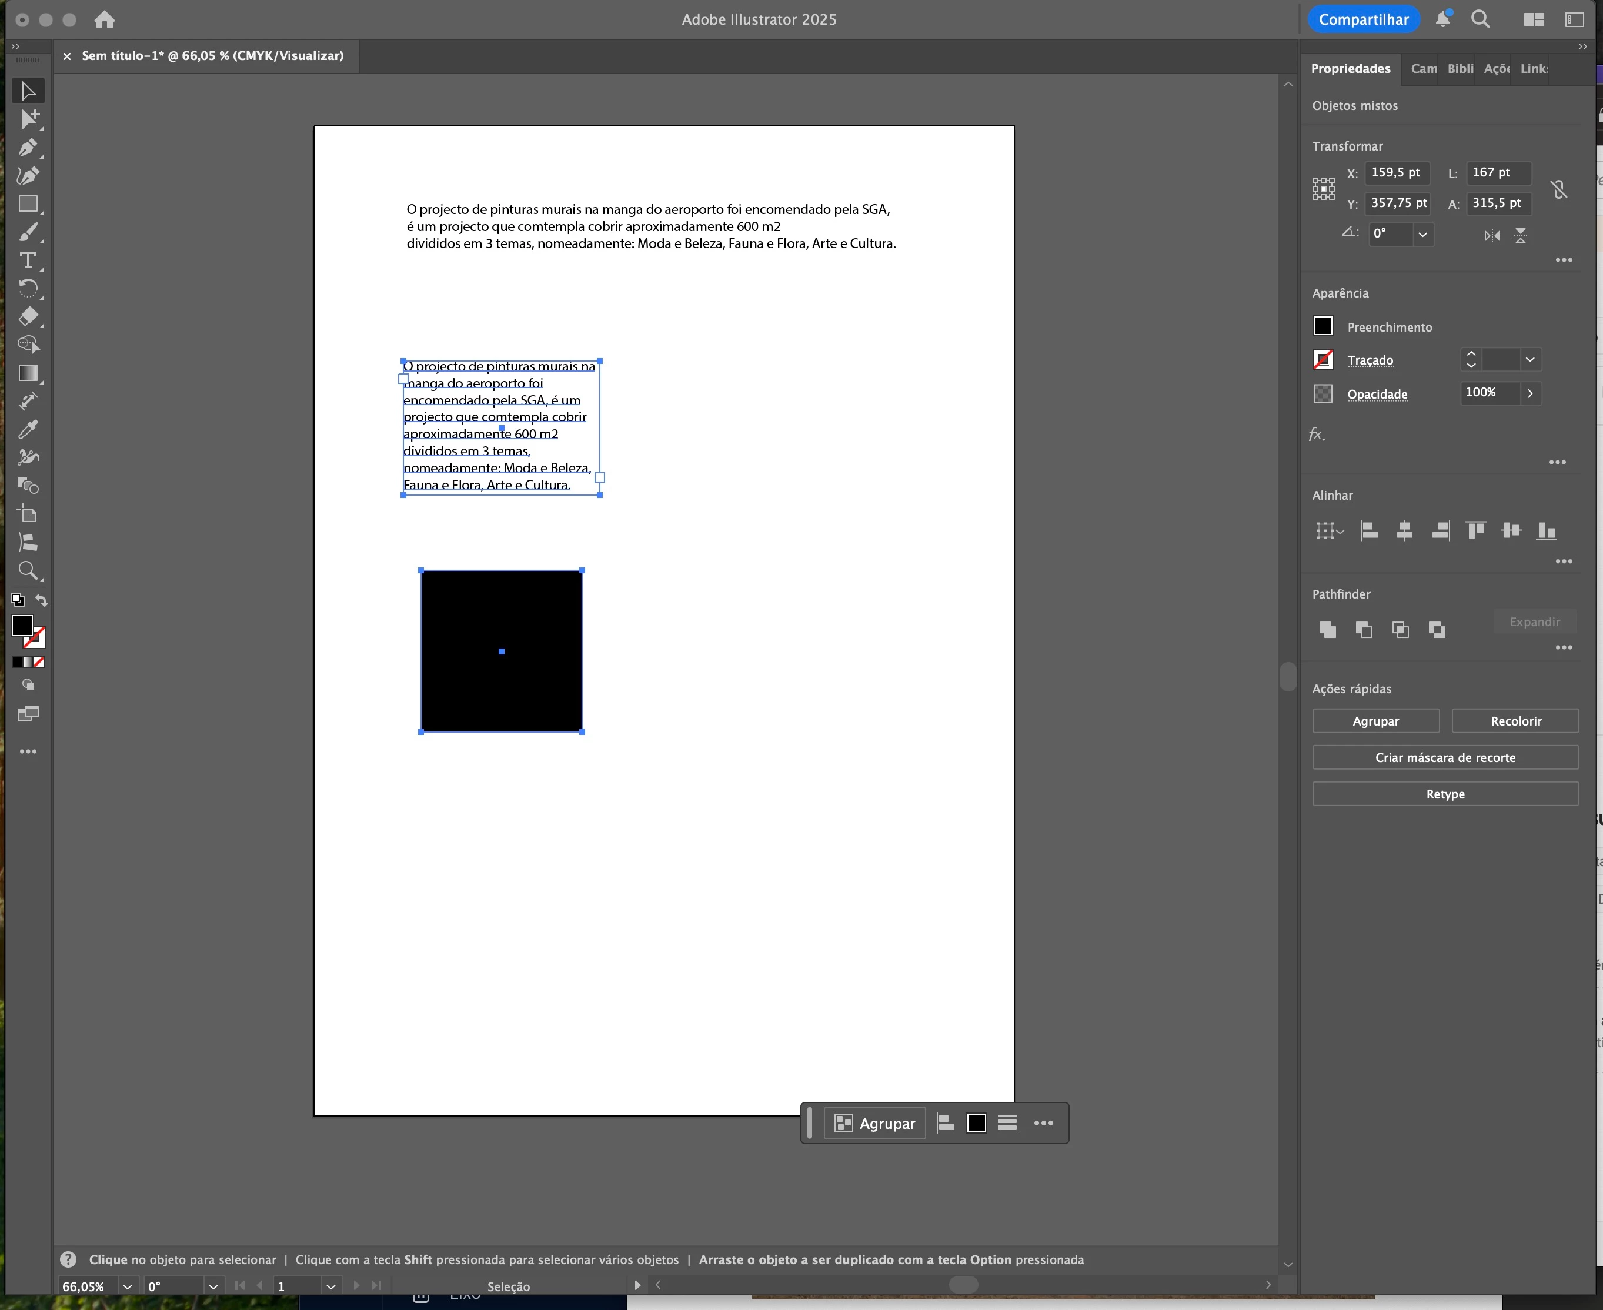The height and width of the screenshot is (1310, 1603).
Task: Click horizontal align center icon
Action: [x=1404, y=530]
